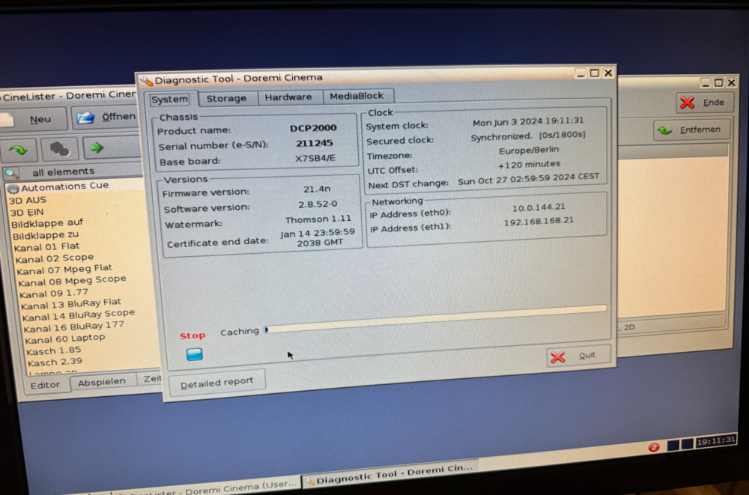749x495 pixels.
Task: Click the Entfernen button
Action: (691, 130)
